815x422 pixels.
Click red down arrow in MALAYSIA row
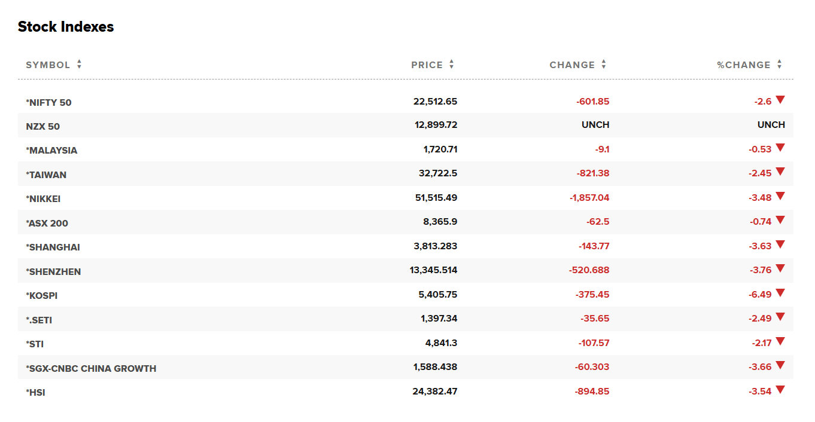point(780,148)
